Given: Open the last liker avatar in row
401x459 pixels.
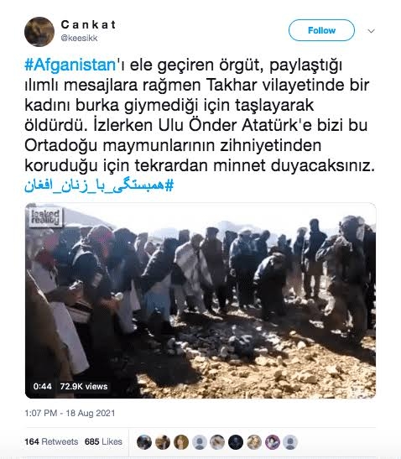Looking at the screenshot, I should pos(290,442).
